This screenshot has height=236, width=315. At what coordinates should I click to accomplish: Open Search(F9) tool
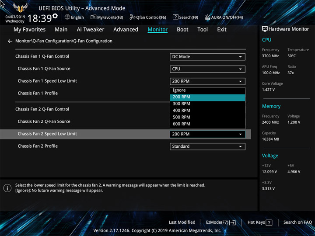pos(185,17)
